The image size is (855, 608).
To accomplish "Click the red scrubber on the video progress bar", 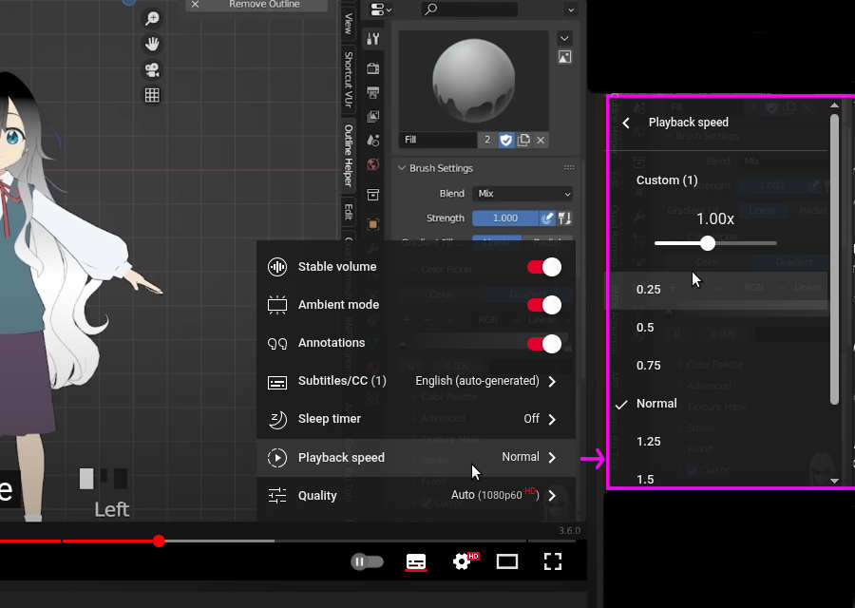I will pyautogui.click(x=159, y=541).
